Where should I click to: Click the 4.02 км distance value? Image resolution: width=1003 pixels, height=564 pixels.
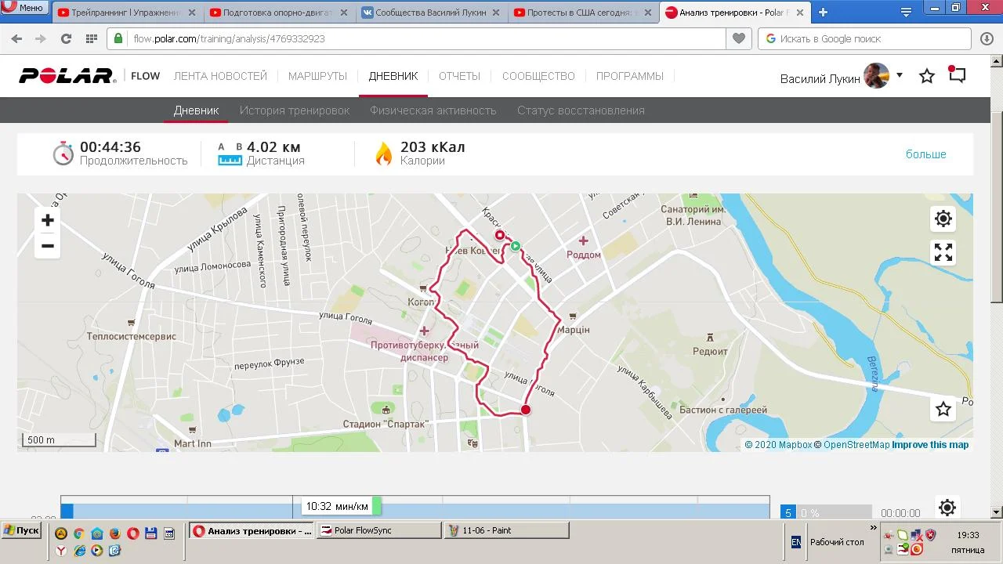tap(273, 146)
